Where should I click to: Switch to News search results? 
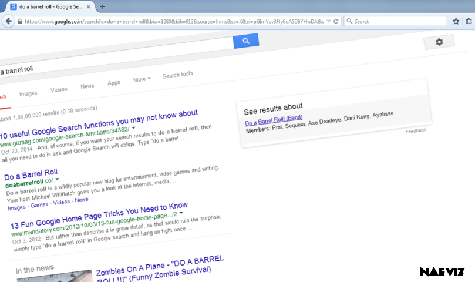(87, 86)
